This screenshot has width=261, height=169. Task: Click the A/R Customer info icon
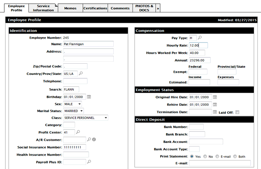(94, 139)
